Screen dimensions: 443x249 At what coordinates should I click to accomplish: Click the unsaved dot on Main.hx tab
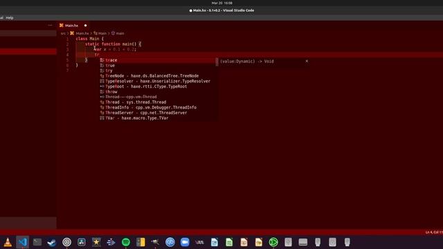[x=85, y=26]
